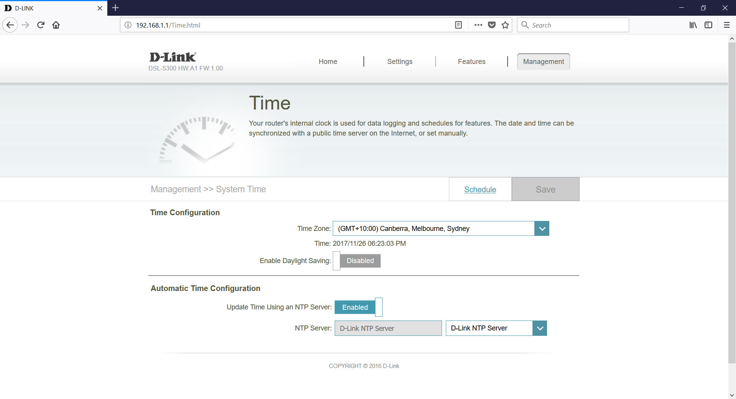Go back with the browser back arrow

click(x=10, y=25)
